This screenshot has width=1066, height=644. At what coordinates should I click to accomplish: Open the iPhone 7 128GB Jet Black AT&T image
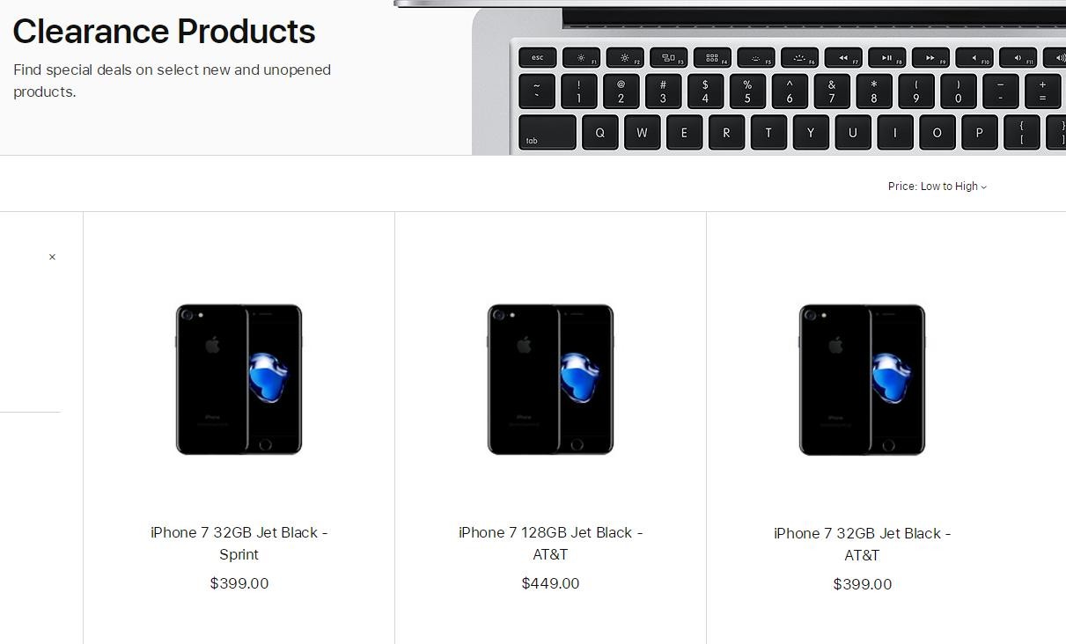(550, 379)
